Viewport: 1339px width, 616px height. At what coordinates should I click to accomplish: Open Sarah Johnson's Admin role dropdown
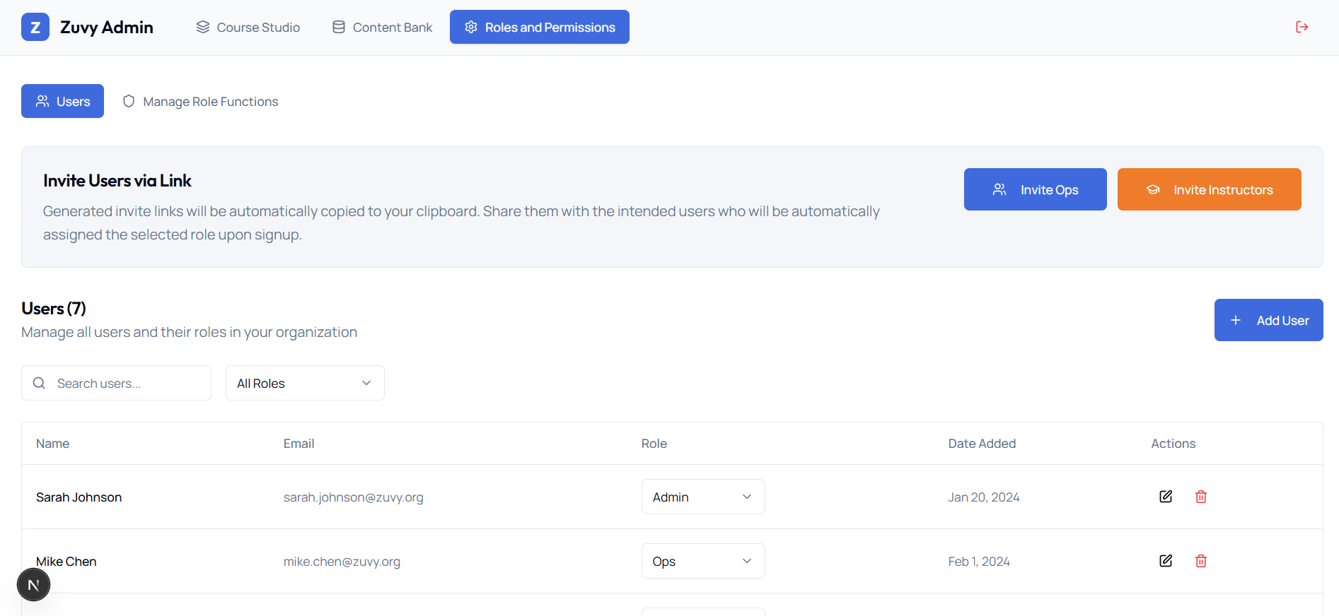click(702, 497)
